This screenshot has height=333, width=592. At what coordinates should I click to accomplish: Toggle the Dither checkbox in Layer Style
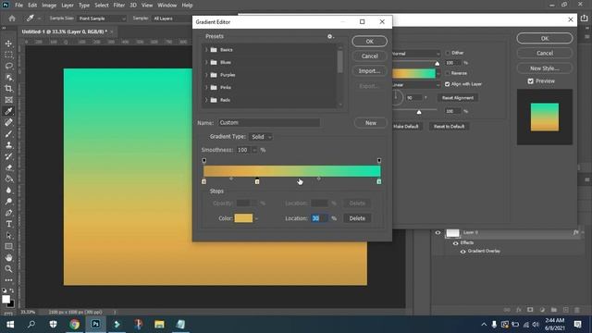(x=448, y=53)
